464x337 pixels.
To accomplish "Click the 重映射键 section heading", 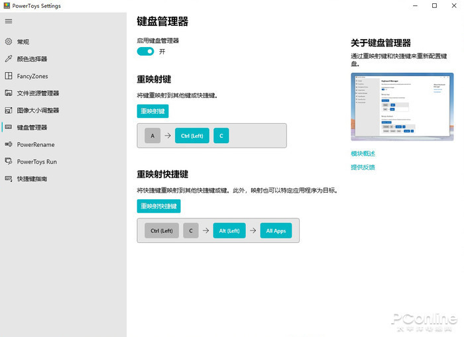I will pos(154,79).
